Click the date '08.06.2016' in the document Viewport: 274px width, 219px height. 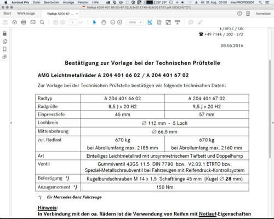click(232, 45)
